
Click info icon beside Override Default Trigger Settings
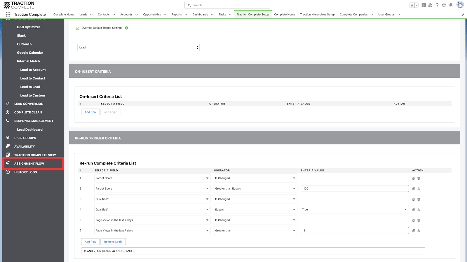click(126, 28)
